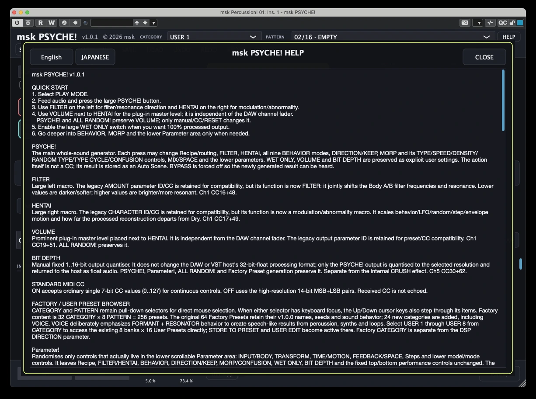The width and height of the screenshot is (536, 399).
Task: Click the 'BIT DEPTH' section heading
Action: click(x=46, y=258)
